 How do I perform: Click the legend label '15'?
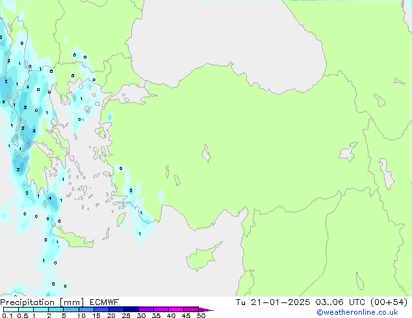[x=96, y=315]
